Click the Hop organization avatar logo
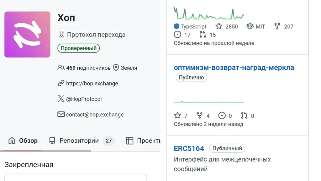The image size is (321, 181). pyautogui.click(x=27, y=35)
